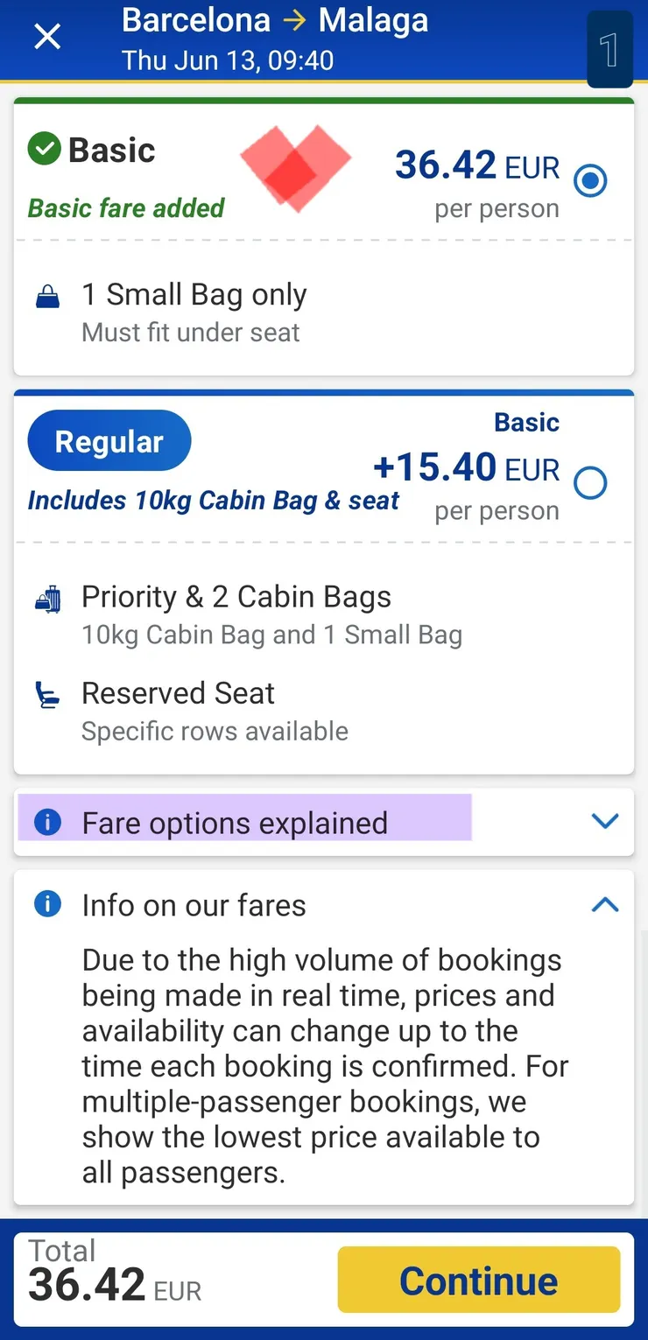Choose the Regular fare pill label
This screenshot has width=648, height=1340.
109,441
